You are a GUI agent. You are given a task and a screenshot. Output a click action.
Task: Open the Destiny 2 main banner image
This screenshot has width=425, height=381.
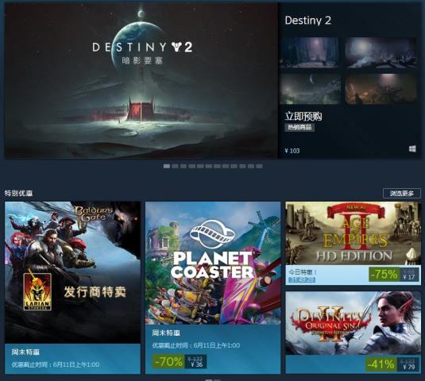(x=141, y=80)
